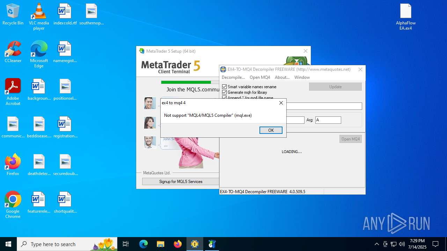Select the beddisease... image file icon

pyautogui.click(x=39, y=127)
